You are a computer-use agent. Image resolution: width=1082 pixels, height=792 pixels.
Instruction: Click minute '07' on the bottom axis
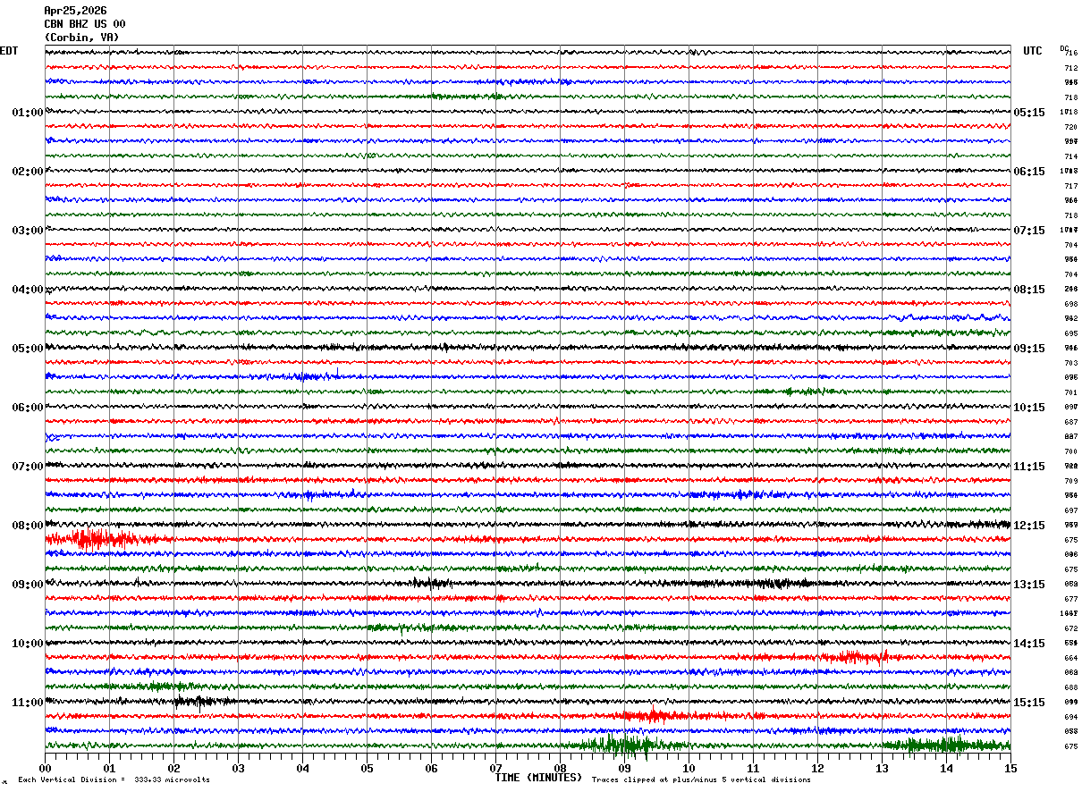(495, 768)
